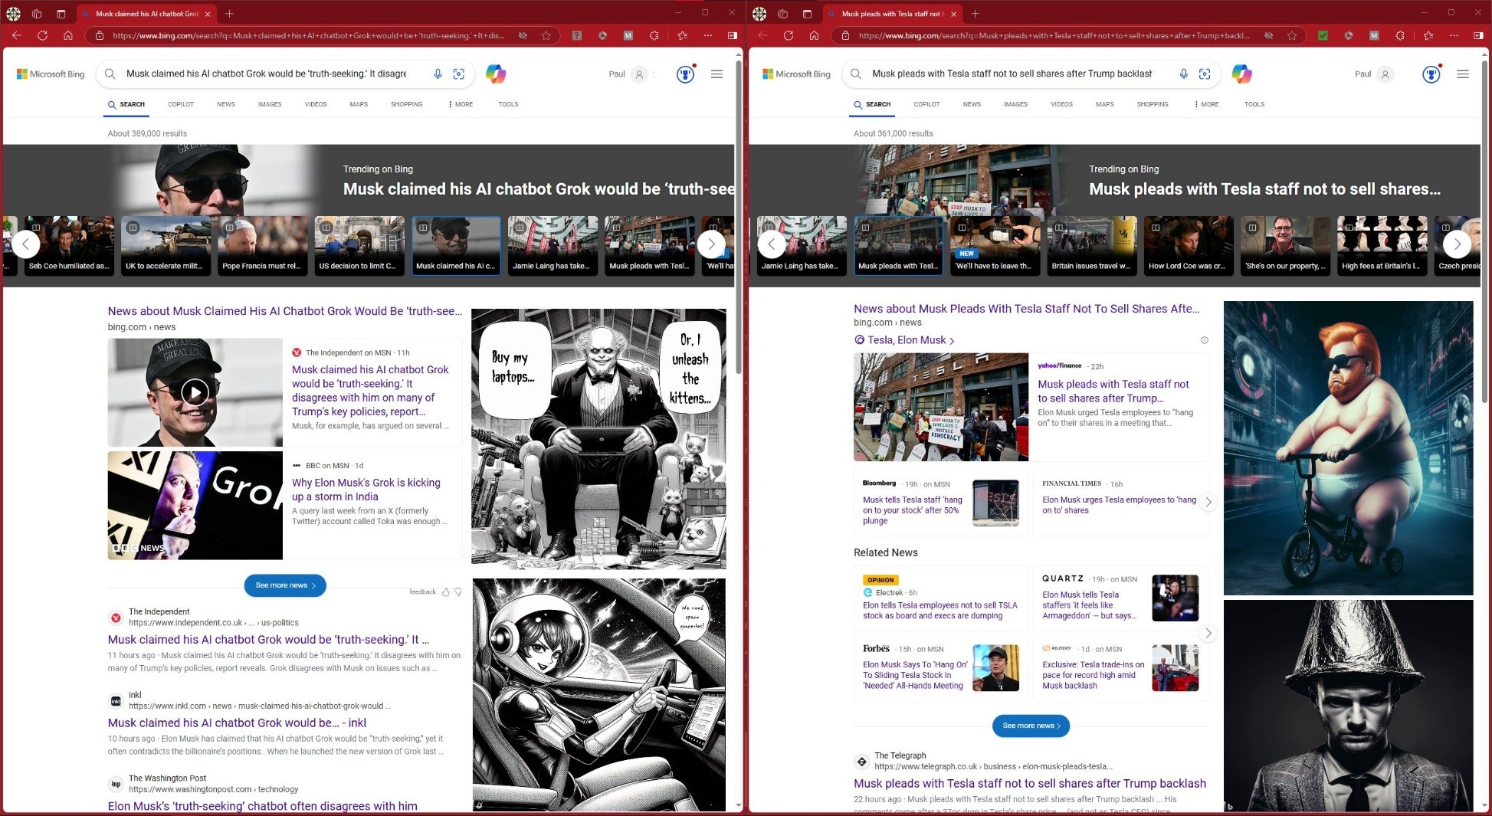Image resolution: width=1492 pixels, height=816 pixels.
Task: Click favorite star in left window address bar
Action: (546, 35)
